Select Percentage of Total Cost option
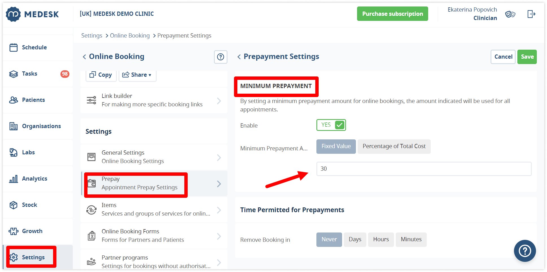 394,146
